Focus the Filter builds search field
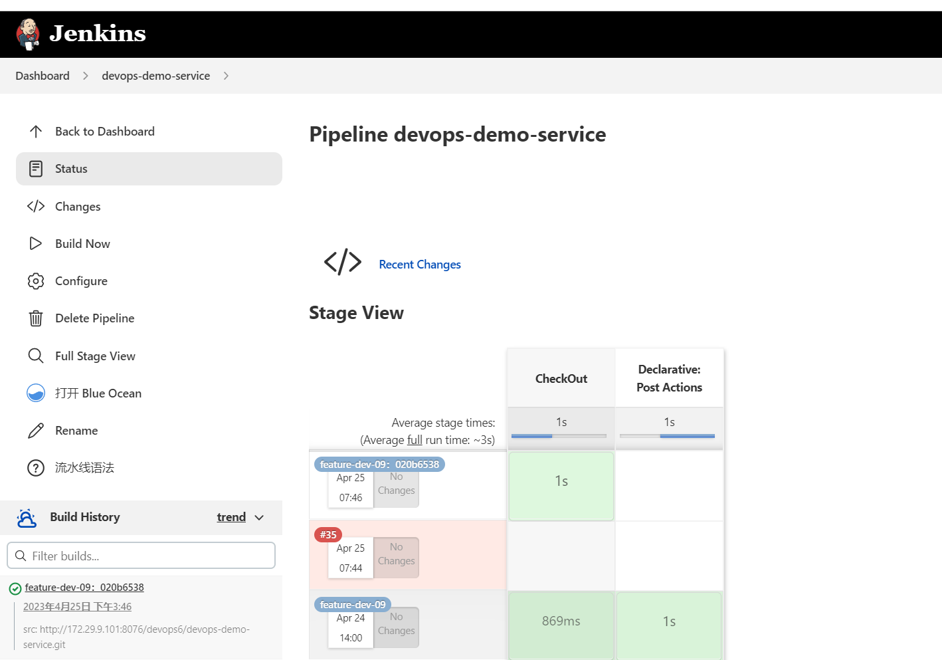This screenshot has width=942, height=660. coord(141,556)
